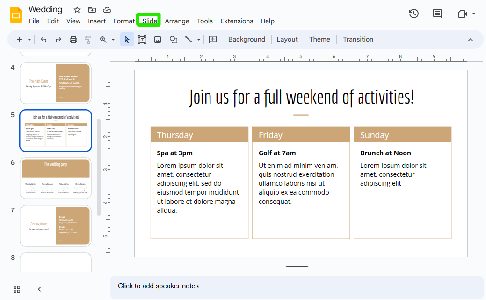
Task: Click the Add comment toolbar icon
Action: click(x=213, y=40)
